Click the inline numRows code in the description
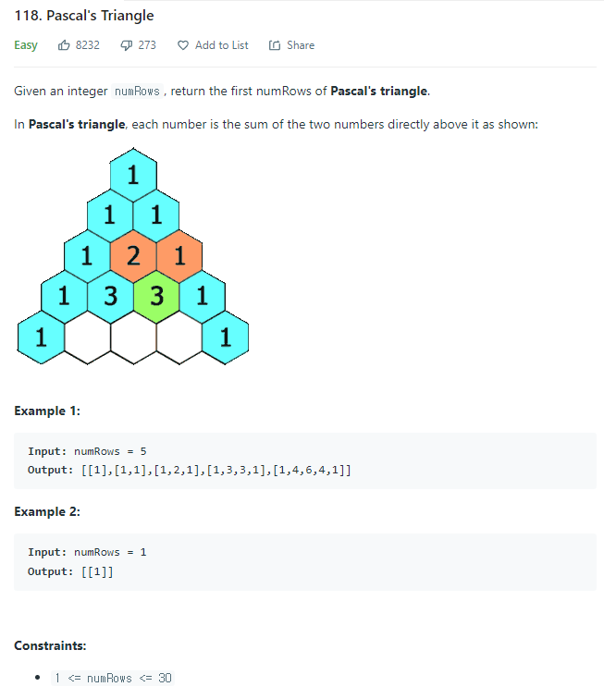The height and width of the screenshot is (699, 604). (136, 92)
